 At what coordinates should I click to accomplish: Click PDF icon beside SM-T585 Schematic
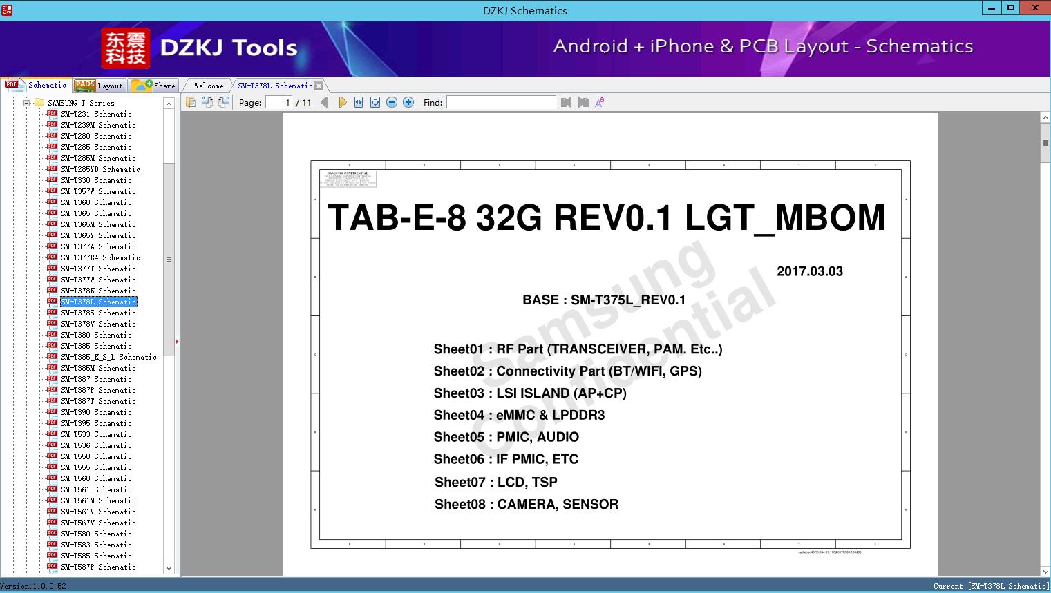[x=52, y=555]
